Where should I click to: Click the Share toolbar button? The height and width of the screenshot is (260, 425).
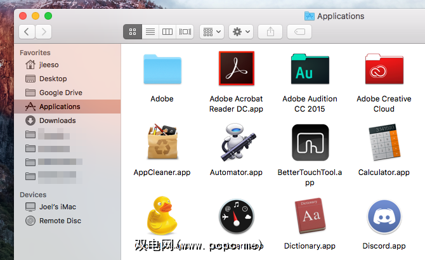pos(270,32)
